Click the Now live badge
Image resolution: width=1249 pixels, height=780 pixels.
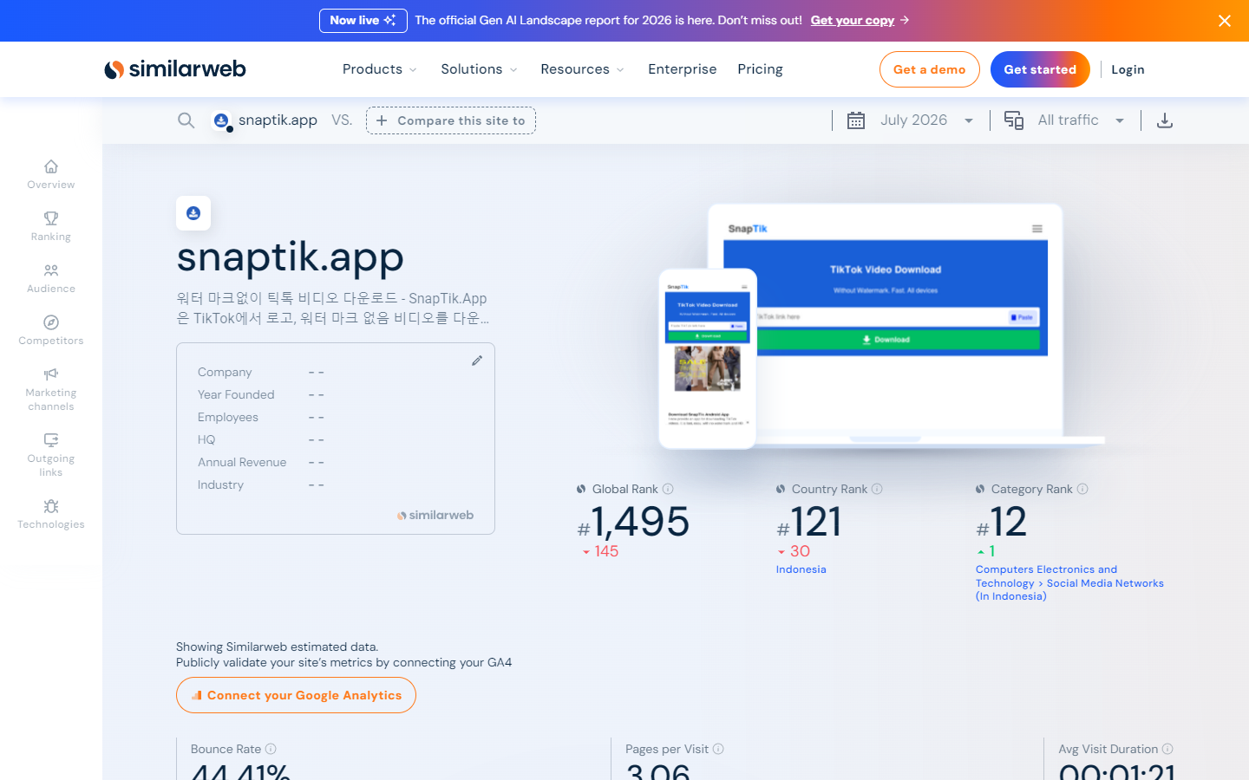(x=363, y=20)
